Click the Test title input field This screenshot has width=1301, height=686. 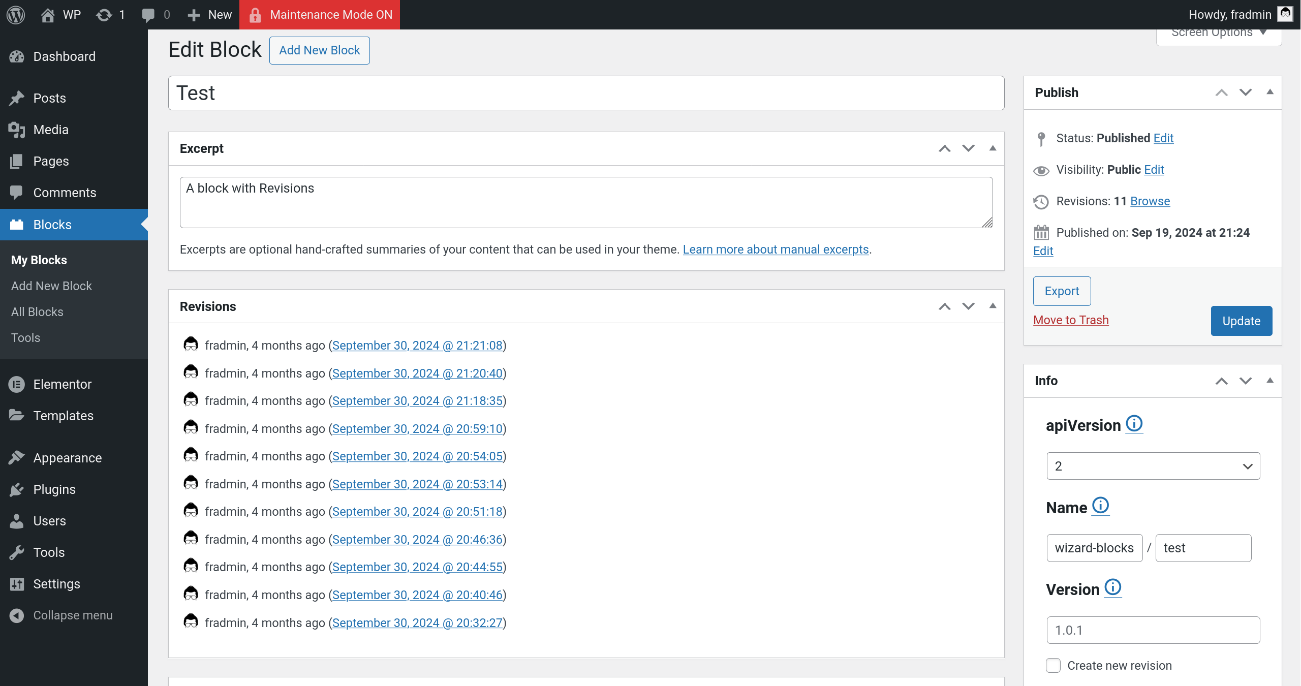(x=586, y=93)
